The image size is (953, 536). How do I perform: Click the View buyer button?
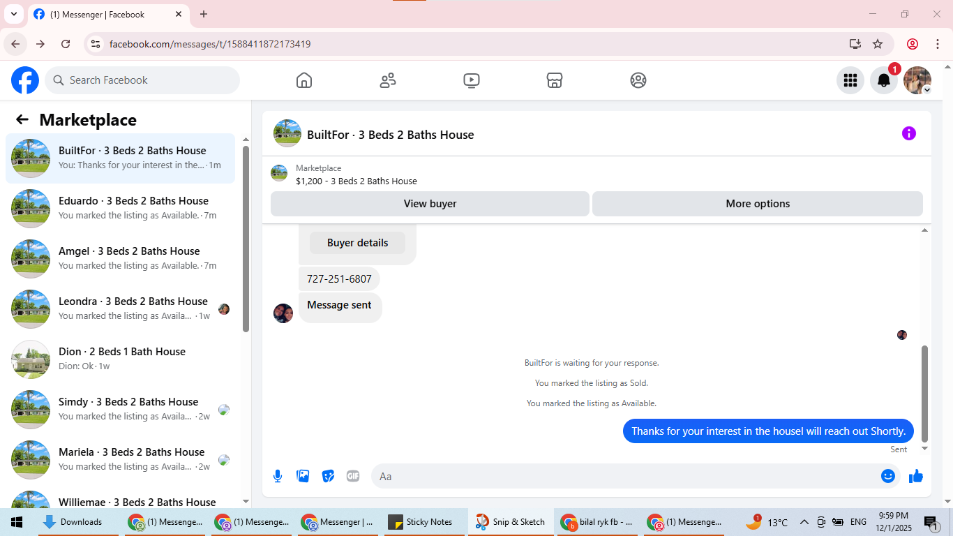click(430, 204)
